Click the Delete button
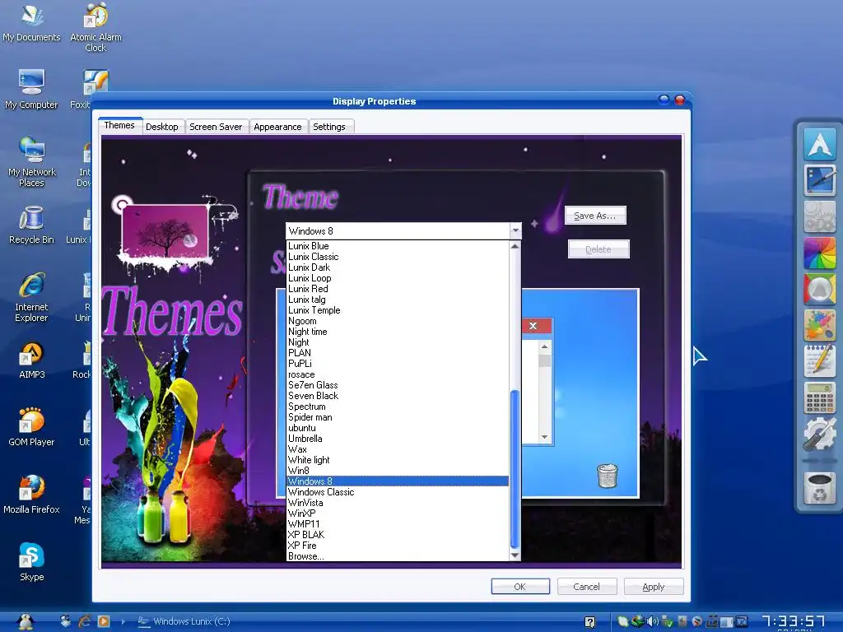The height and width of the screenshot is (632, 843). click(598, 249)
